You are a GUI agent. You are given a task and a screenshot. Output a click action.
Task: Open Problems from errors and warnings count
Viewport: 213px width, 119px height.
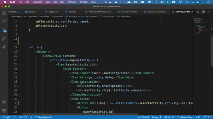pos(23,117)
